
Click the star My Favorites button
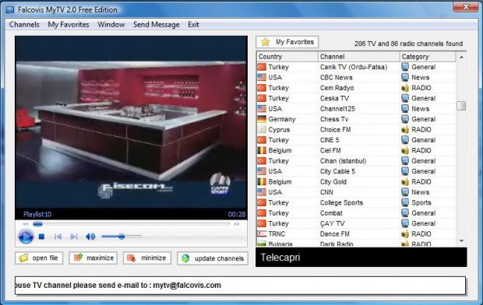[x=287, y=42]
